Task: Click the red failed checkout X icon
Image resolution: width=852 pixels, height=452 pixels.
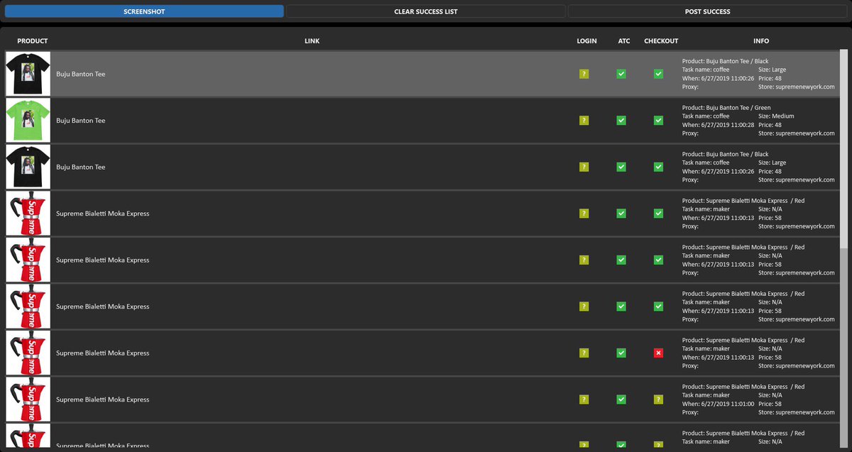Action: (x=658, y=353)
